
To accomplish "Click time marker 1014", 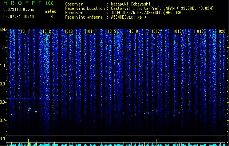I will pos(91,31).
